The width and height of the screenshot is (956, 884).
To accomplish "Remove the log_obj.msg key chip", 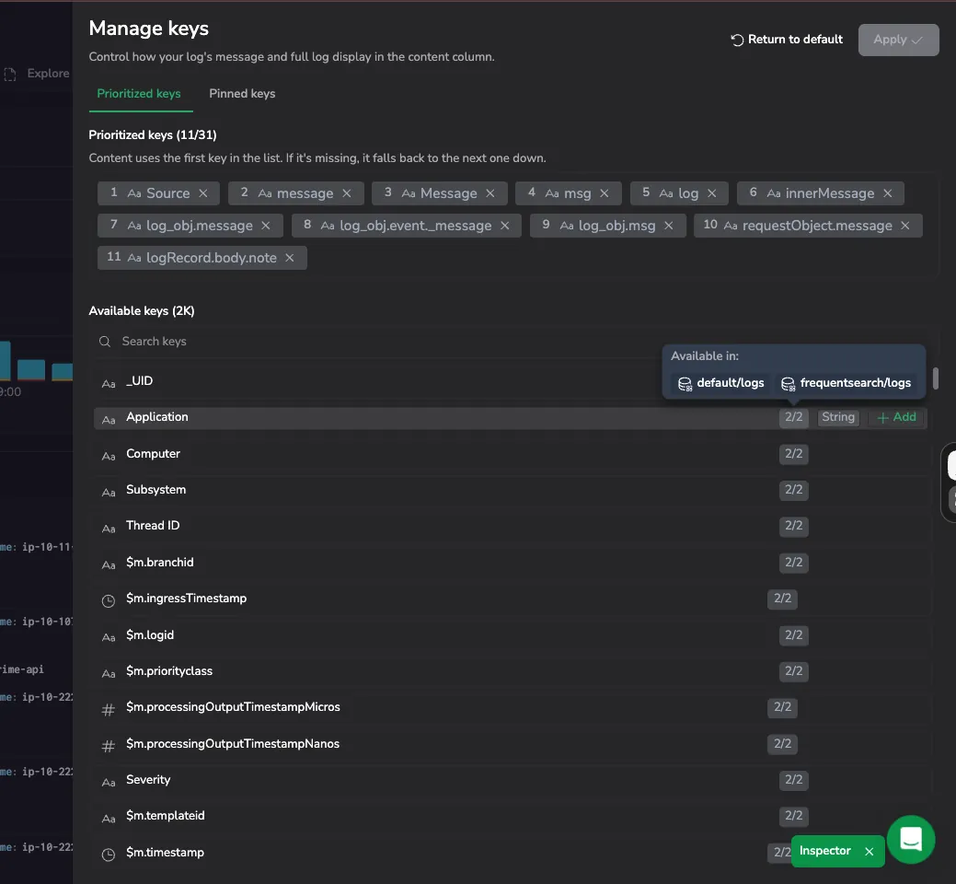I will [669, 226].
